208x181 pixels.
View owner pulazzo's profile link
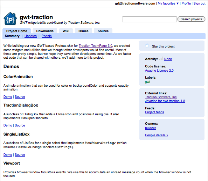[151, 128]
